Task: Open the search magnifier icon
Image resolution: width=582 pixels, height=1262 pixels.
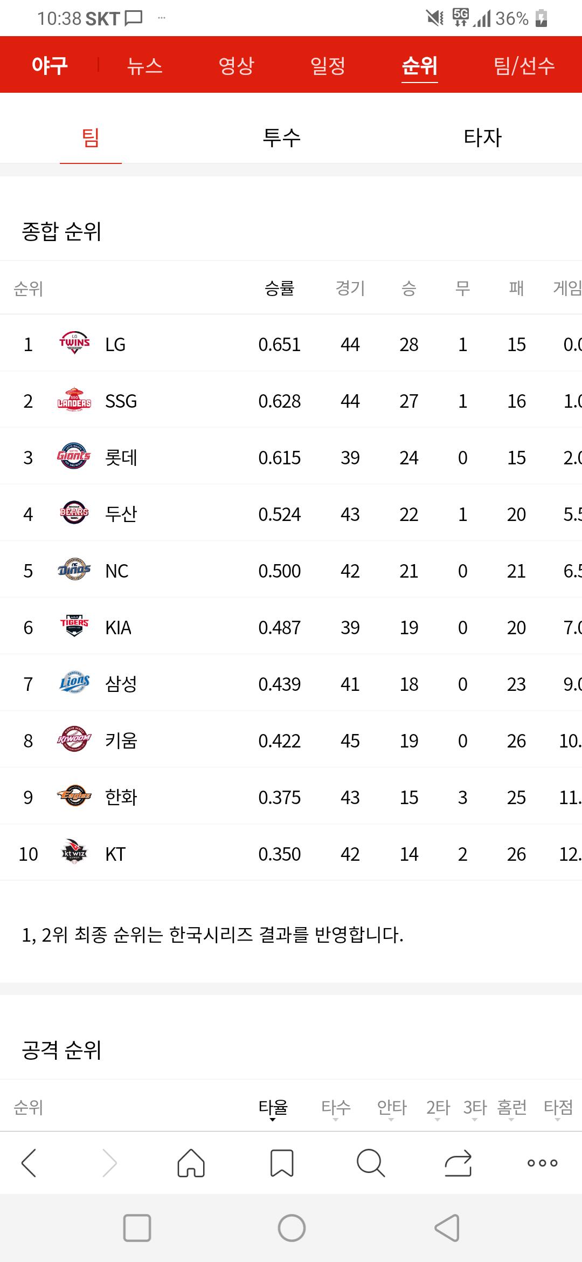Action: click(x=371, y=1163)
